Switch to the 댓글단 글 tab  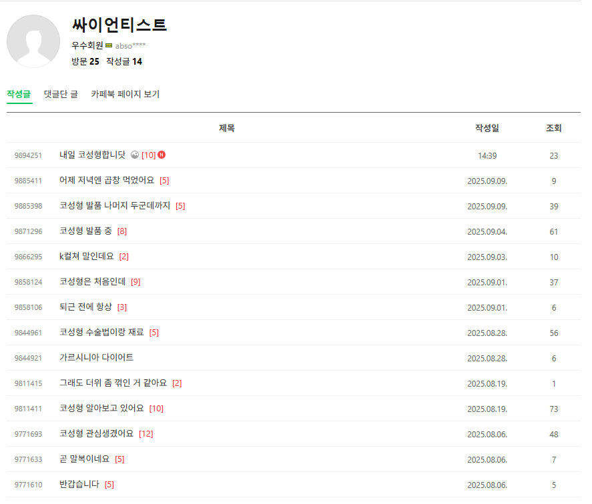click(61, 94)
